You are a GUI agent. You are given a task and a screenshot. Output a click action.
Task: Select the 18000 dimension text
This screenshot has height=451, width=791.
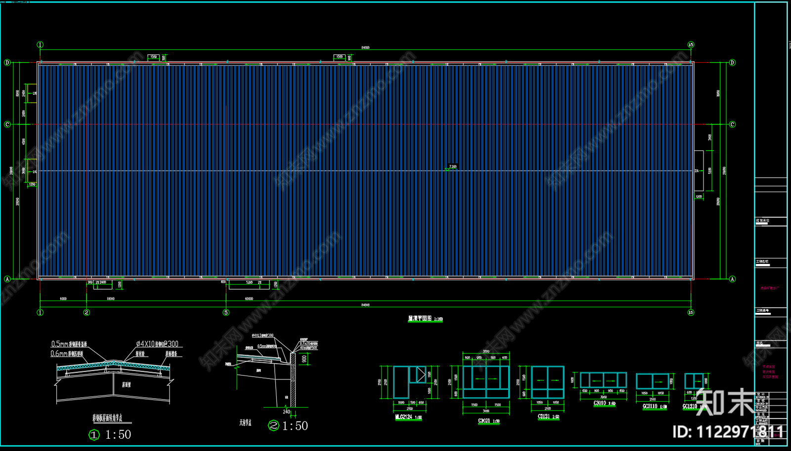(x=110, y=299)
